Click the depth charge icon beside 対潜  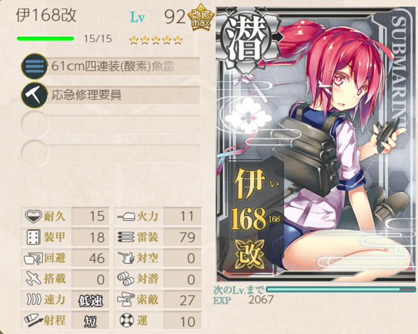click(126, 279)
